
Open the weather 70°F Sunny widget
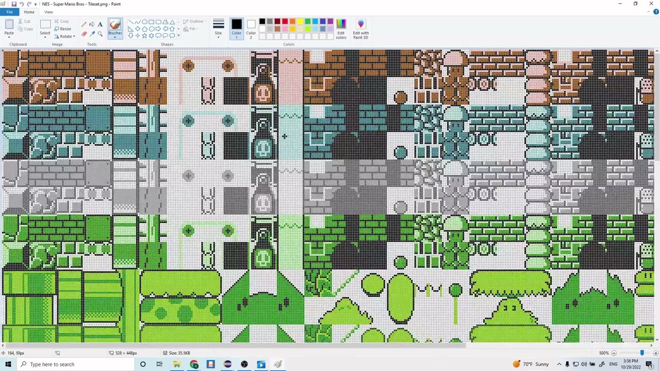coord(531,364)
